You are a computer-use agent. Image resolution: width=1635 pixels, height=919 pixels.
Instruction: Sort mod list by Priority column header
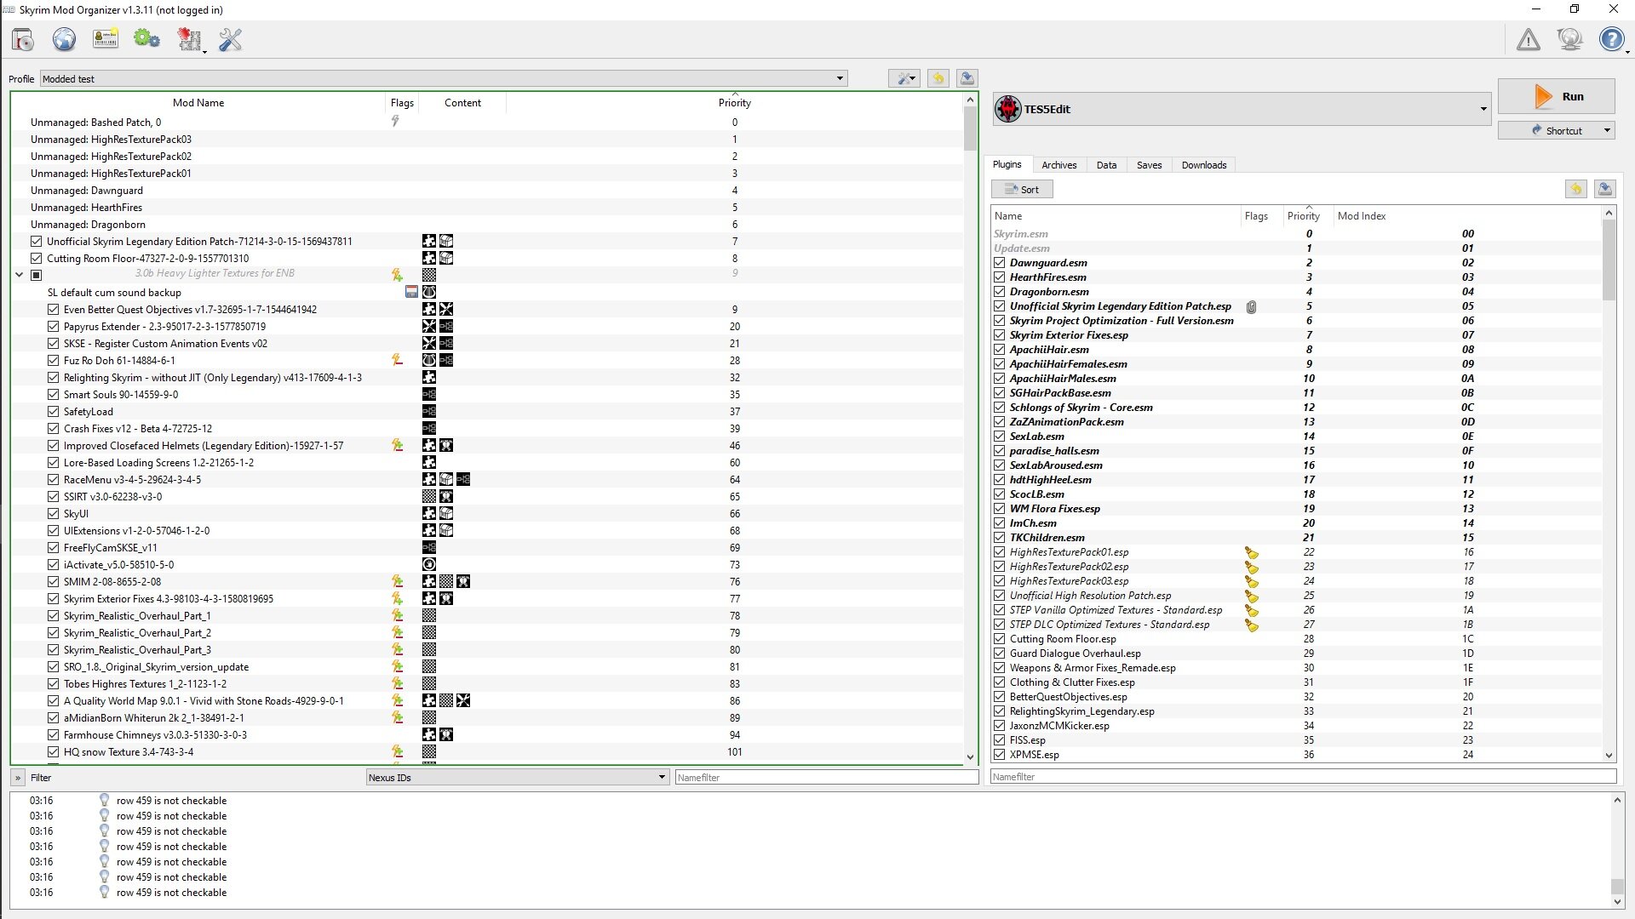pyautogui.click(x=734, y=102)
